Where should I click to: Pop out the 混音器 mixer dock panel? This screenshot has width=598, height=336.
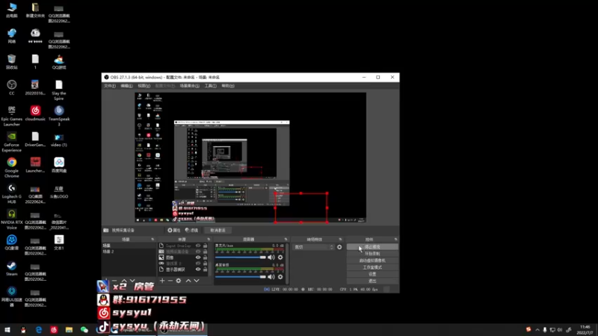[286, 239]
